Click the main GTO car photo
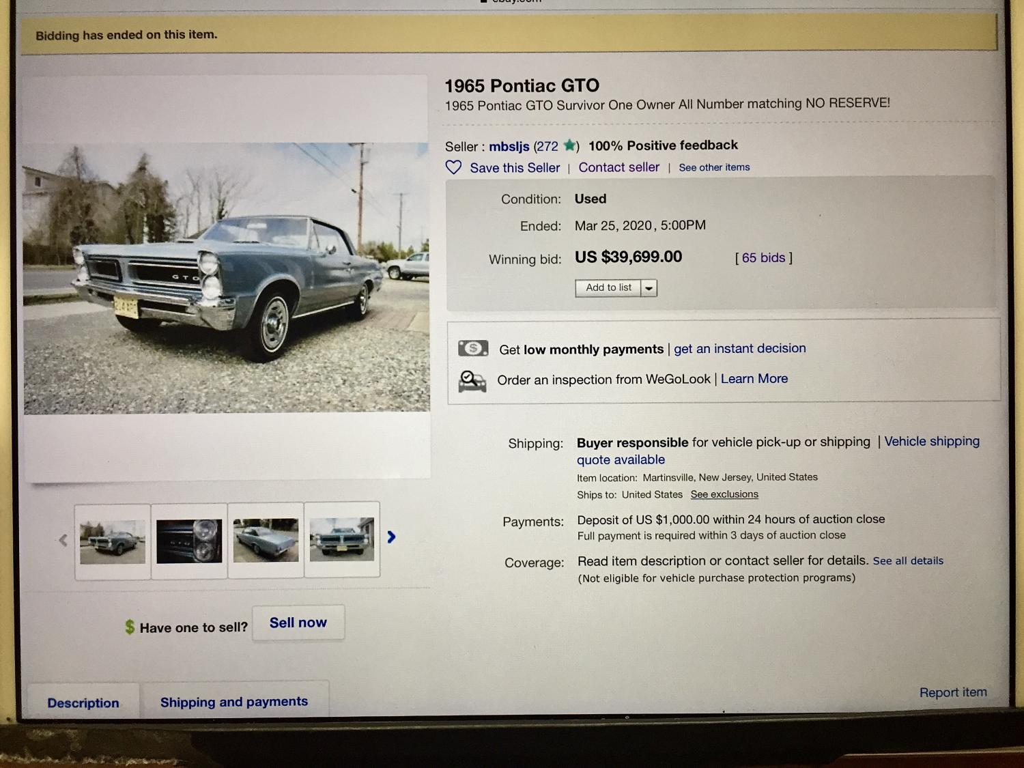The image size is (1024, 768). tap(227, 278)
